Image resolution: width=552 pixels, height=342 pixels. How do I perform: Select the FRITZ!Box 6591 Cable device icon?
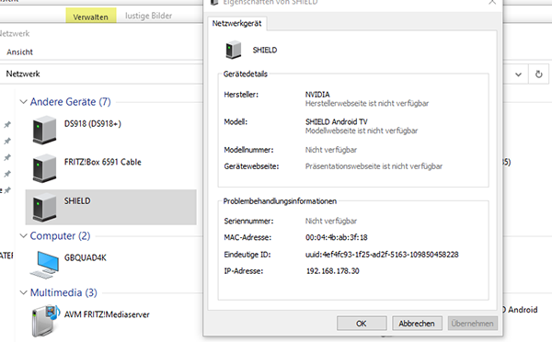coord(44,168)
